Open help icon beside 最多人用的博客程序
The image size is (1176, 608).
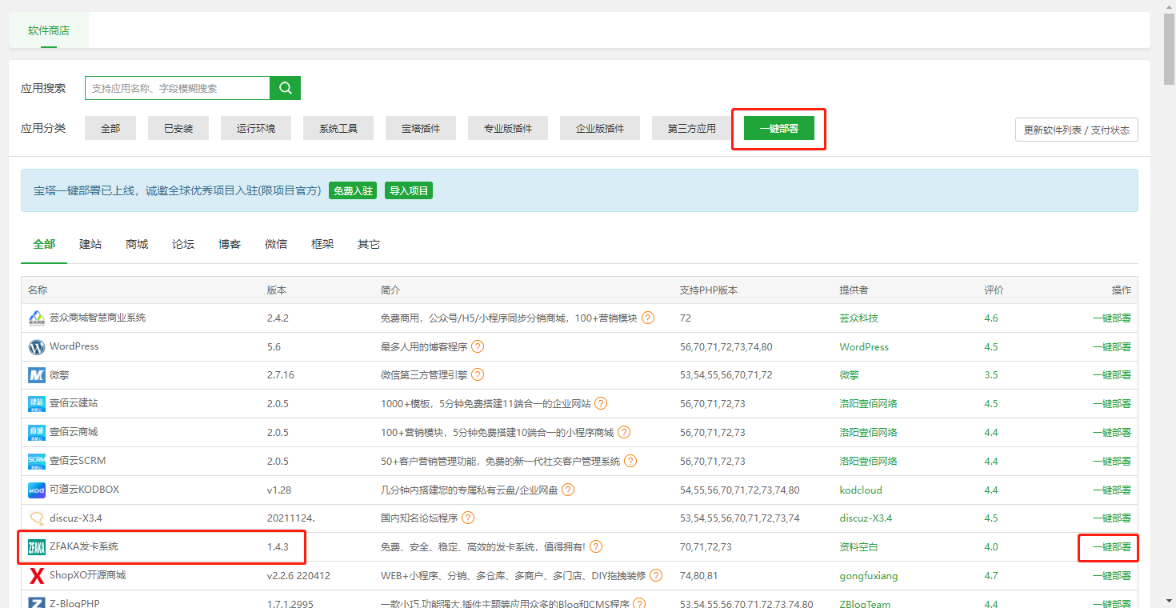pos(478,346)
